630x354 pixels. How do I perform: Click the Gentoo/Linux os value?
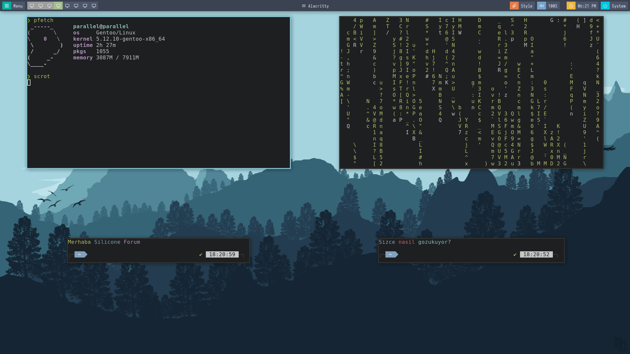click(116, 33)
